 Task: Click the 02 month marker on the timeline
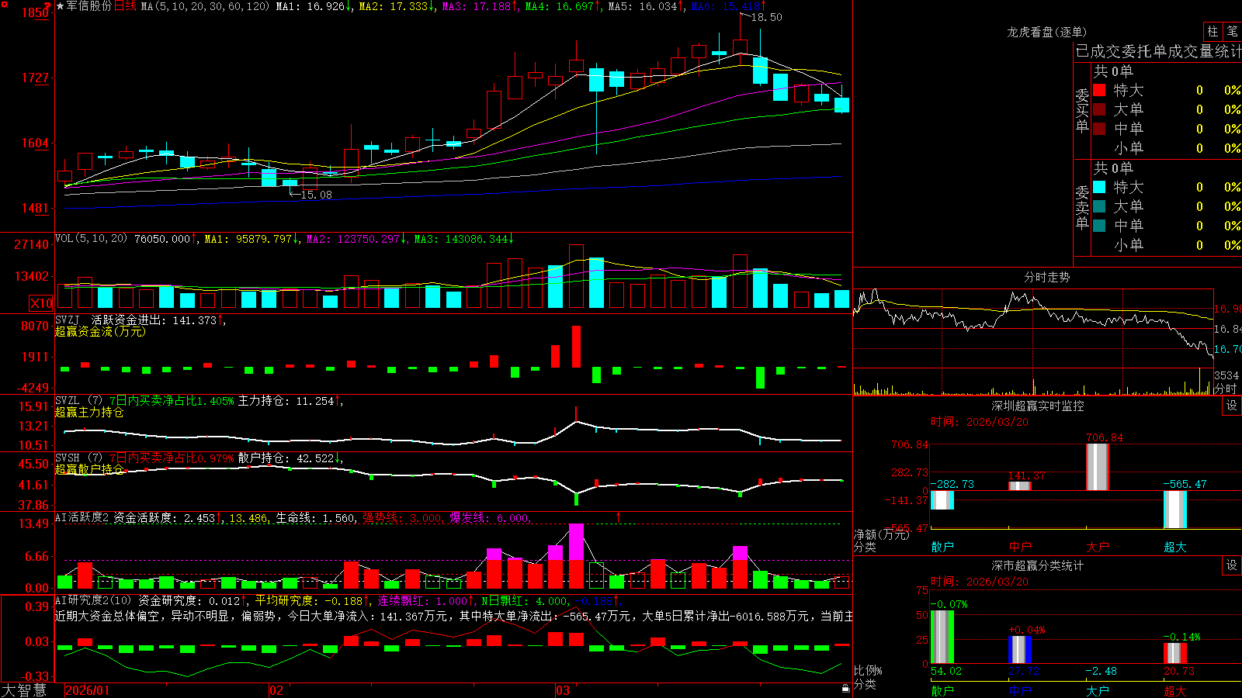tap(276, 690)
